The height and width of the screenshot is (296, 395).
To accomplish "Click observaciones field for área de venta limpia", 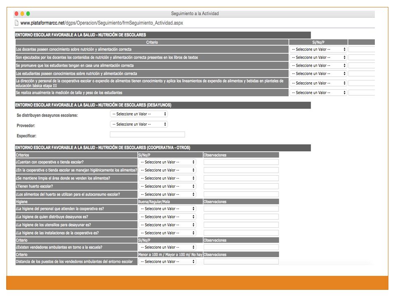I will 241,178.
